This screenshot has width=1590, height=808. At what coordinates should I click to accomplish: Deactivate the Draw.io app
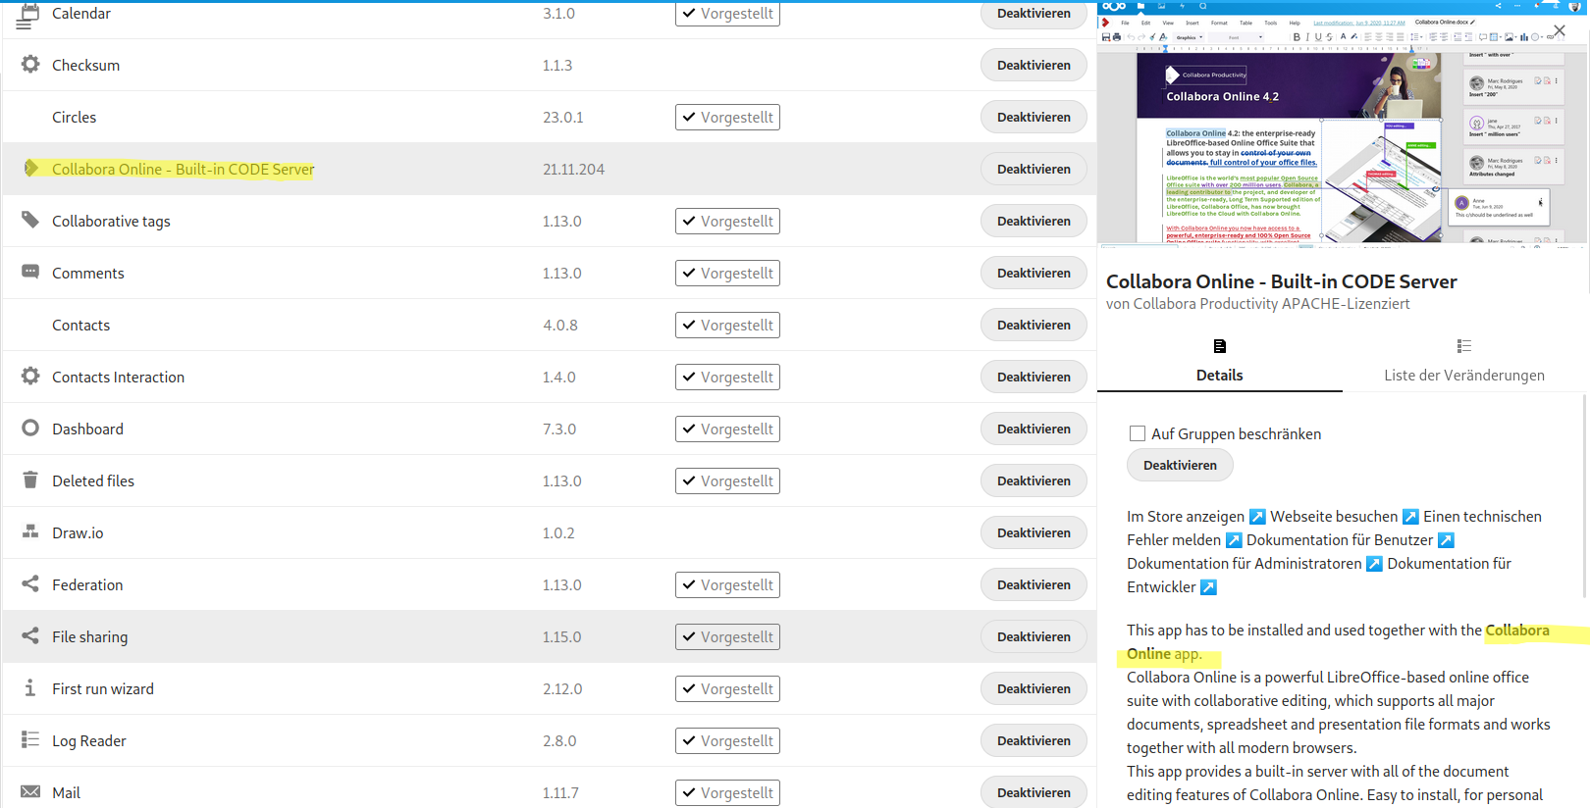pyautogui.click(x=1033, y=532)
